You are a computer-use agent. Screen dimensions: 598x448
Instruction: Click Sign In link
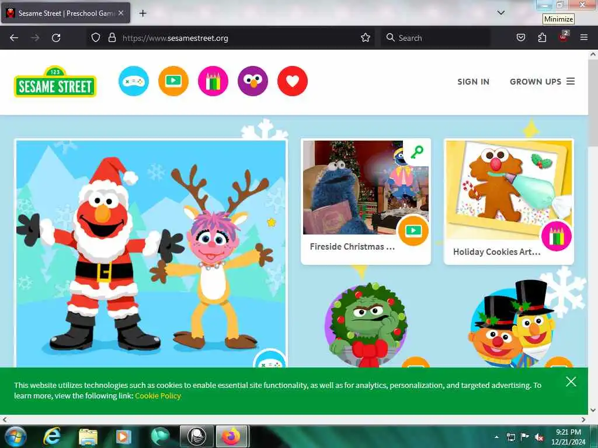click(x=473, y=82)
